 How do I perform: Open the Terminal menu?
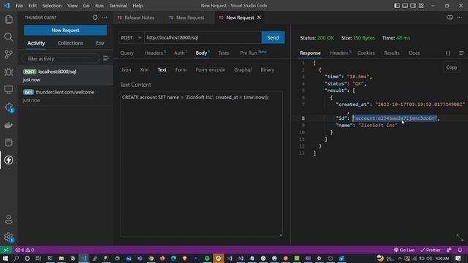click(x=118, y=6)
